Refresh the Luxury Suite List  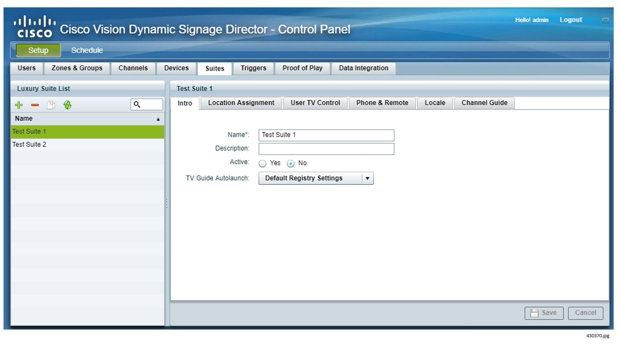point(68,105)
